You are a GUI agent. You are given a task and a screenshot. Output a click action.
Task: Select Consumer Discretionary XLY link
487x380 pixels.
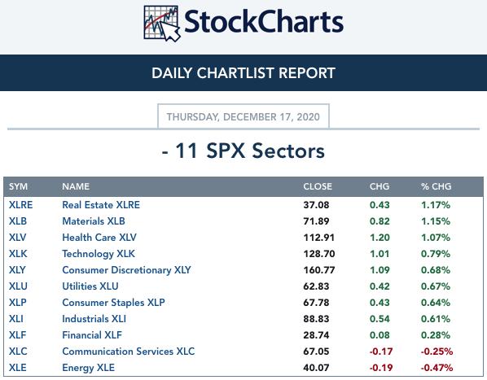126,270
